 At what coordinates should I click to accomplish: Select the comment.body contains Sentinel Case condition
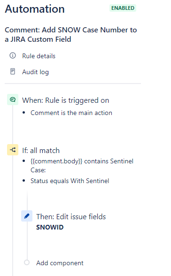point(82,166)
